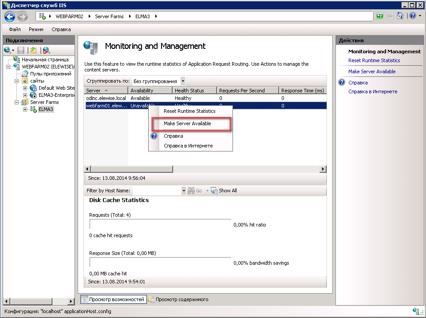
Task: Open the group-by dropdown arrow
Action: [183, 81]
